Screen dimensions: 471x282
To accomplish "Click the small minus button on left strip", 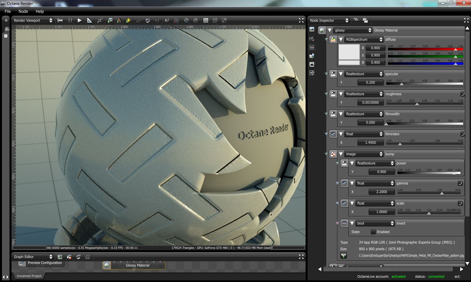I will pos(6,36).
